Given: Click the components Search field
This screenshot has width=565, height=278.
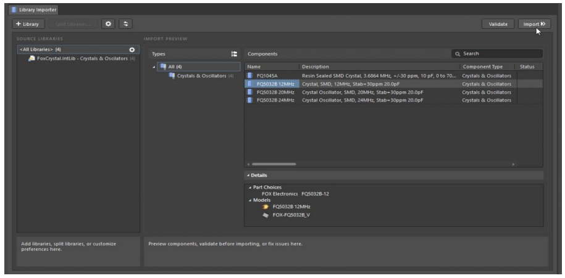Looking at the screenshot, I should click(497, 54).
